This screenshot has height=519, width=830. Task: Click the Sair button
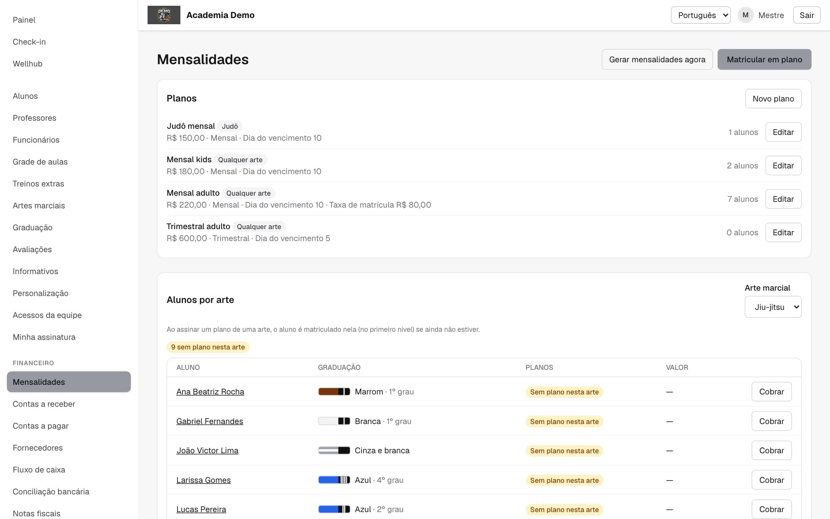(807, 15)
